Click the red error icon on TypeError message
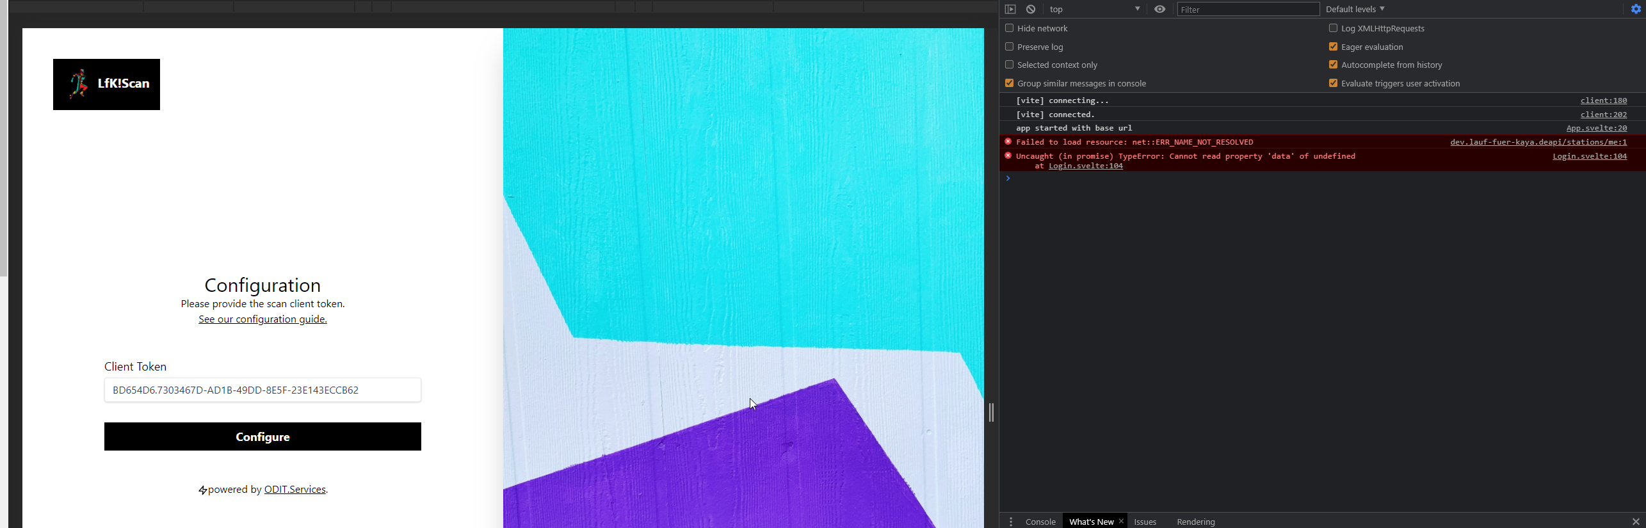The height and width of the screenshot is (528, 1646). tap(1008, 156)
